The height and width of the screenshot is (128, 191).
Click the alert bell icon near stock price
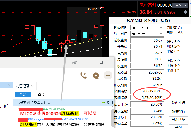click(x=185, y=12)
